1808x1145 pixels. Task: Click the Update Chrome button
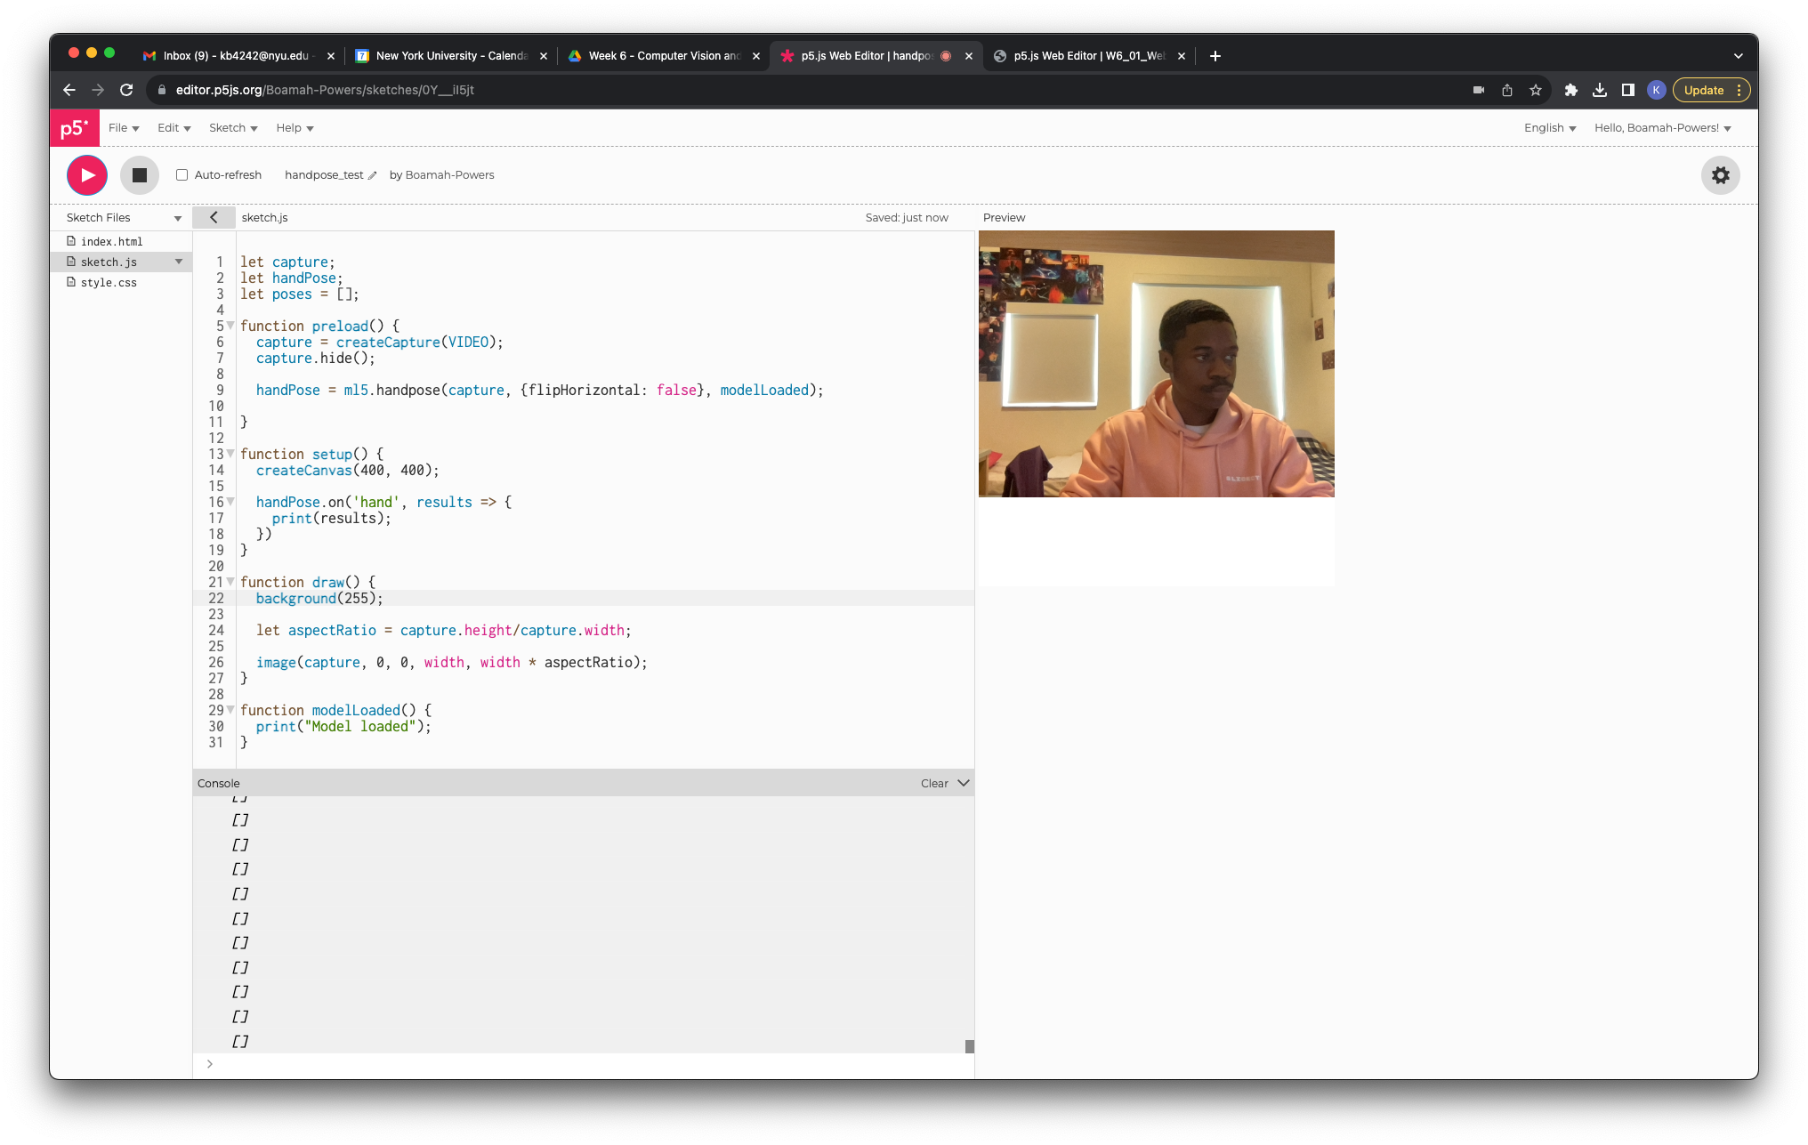pos(1711,90)
